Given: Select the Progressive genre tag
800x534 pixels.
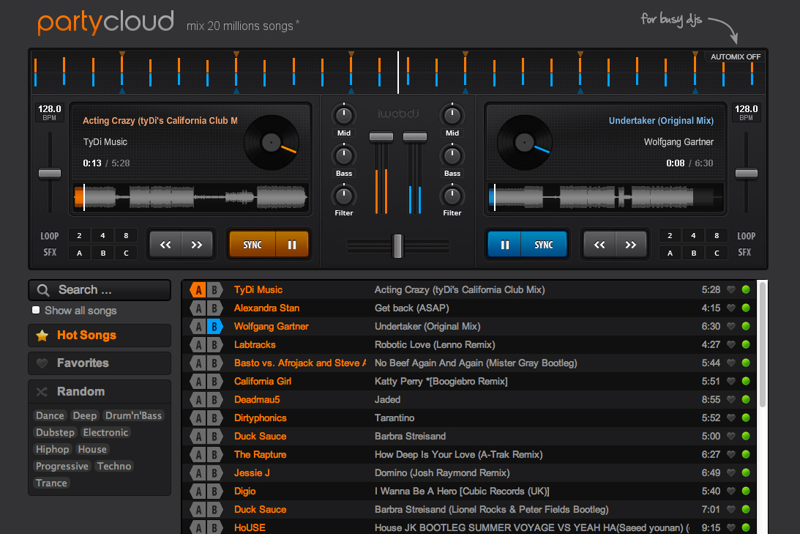Looking at the screenshot, I should tap(61, 466).
